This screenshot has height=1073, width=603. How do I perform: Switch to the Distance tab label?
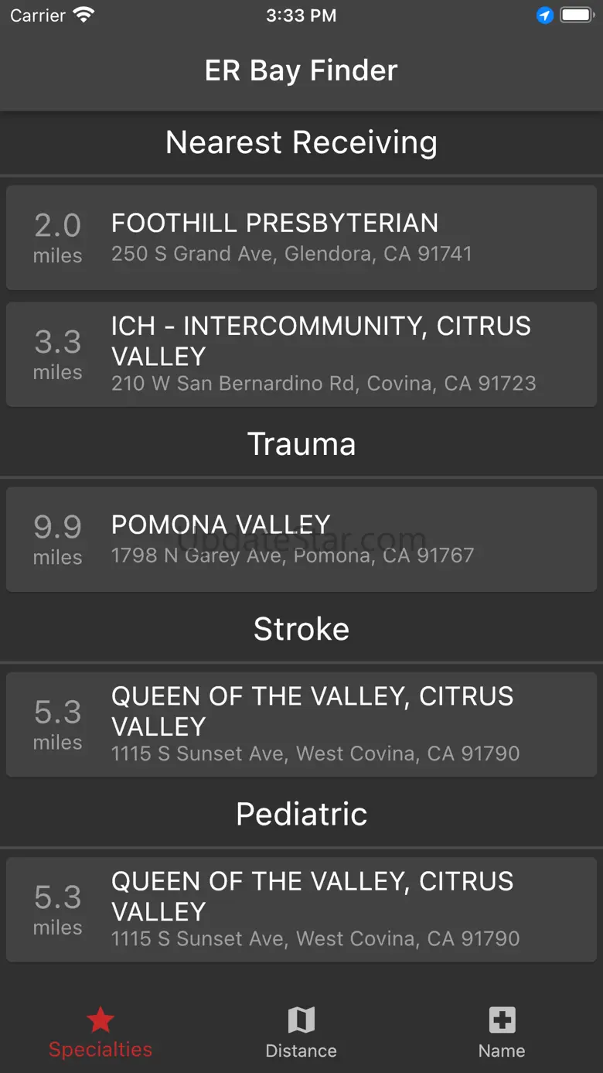coord(301,1051)
